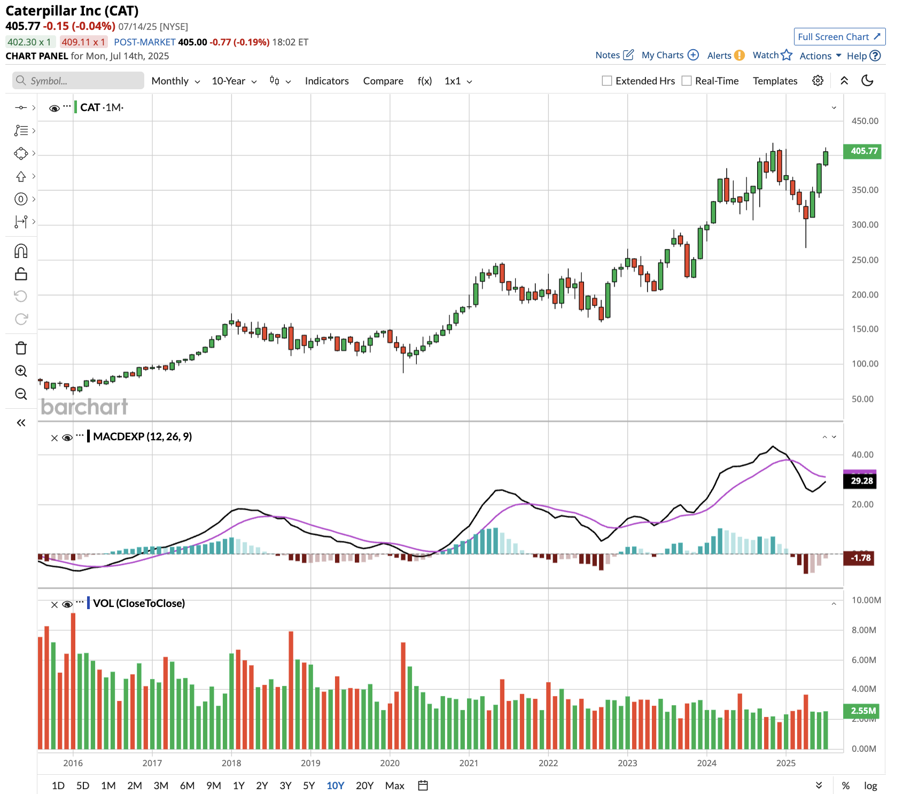Toggle percent scale button

846,785
